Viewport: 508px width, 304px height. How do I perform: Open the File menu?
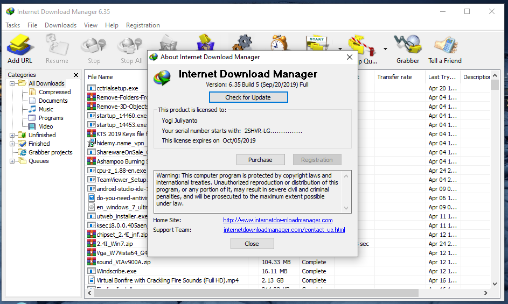(x=32, y=25)
